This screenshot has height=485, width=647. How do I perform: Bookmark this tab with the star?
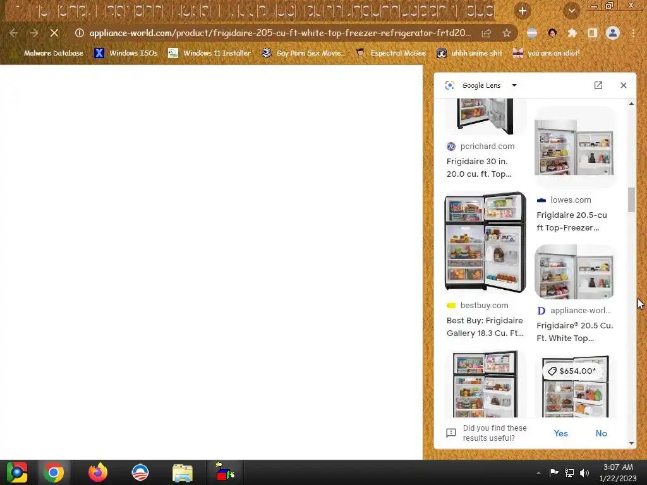(506, 33)
